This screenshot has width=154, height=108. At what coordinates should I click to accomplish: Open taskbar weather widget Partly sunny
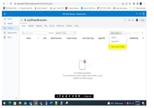pos(115,103)
